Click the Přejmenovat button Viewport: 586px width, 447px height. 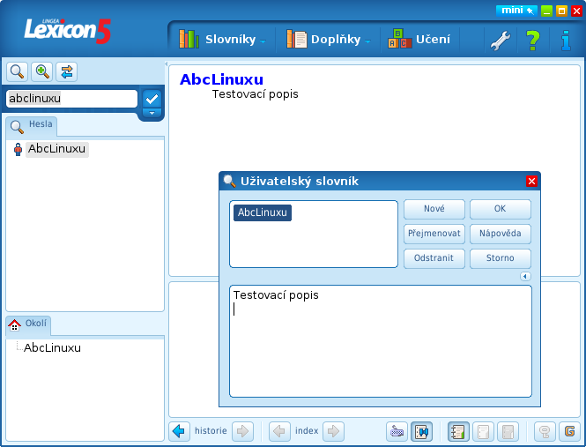434,234
